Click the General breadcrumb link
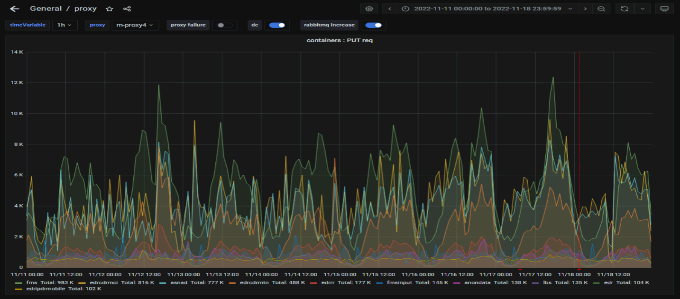 46,9
